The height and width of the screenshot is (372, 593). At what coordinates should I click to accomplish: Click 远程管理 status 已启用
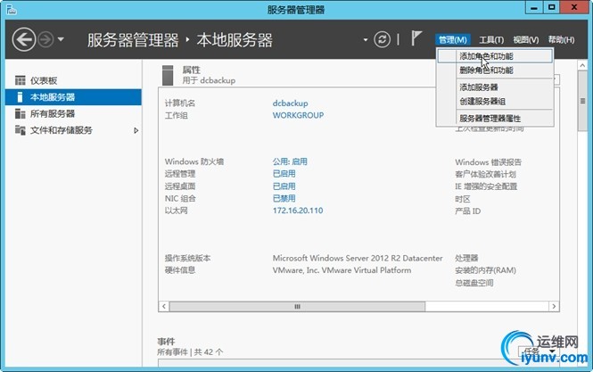click(284, 174)
